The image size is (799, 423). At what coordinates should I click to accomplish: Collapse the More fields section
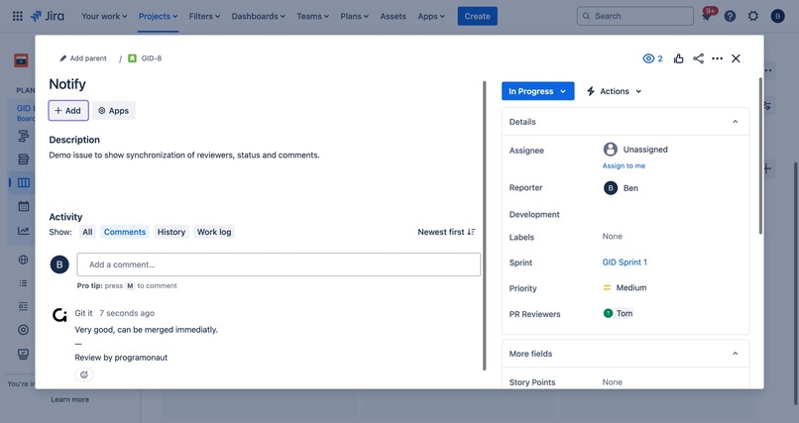point(735,354)
